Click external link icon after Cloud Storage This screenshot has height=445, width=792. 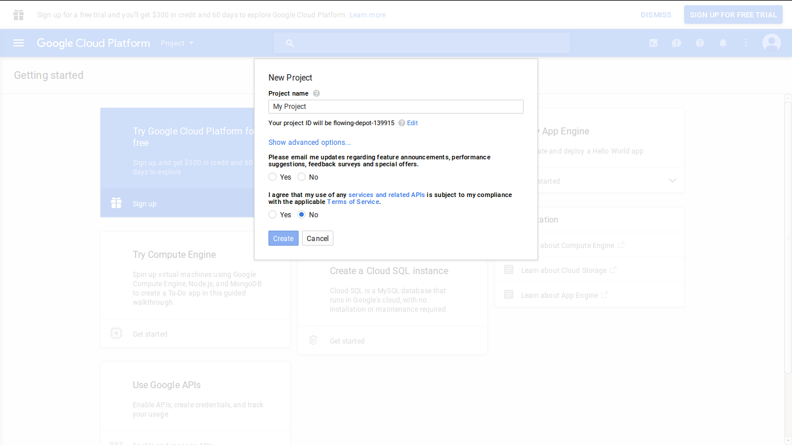[x=613, y=270]
